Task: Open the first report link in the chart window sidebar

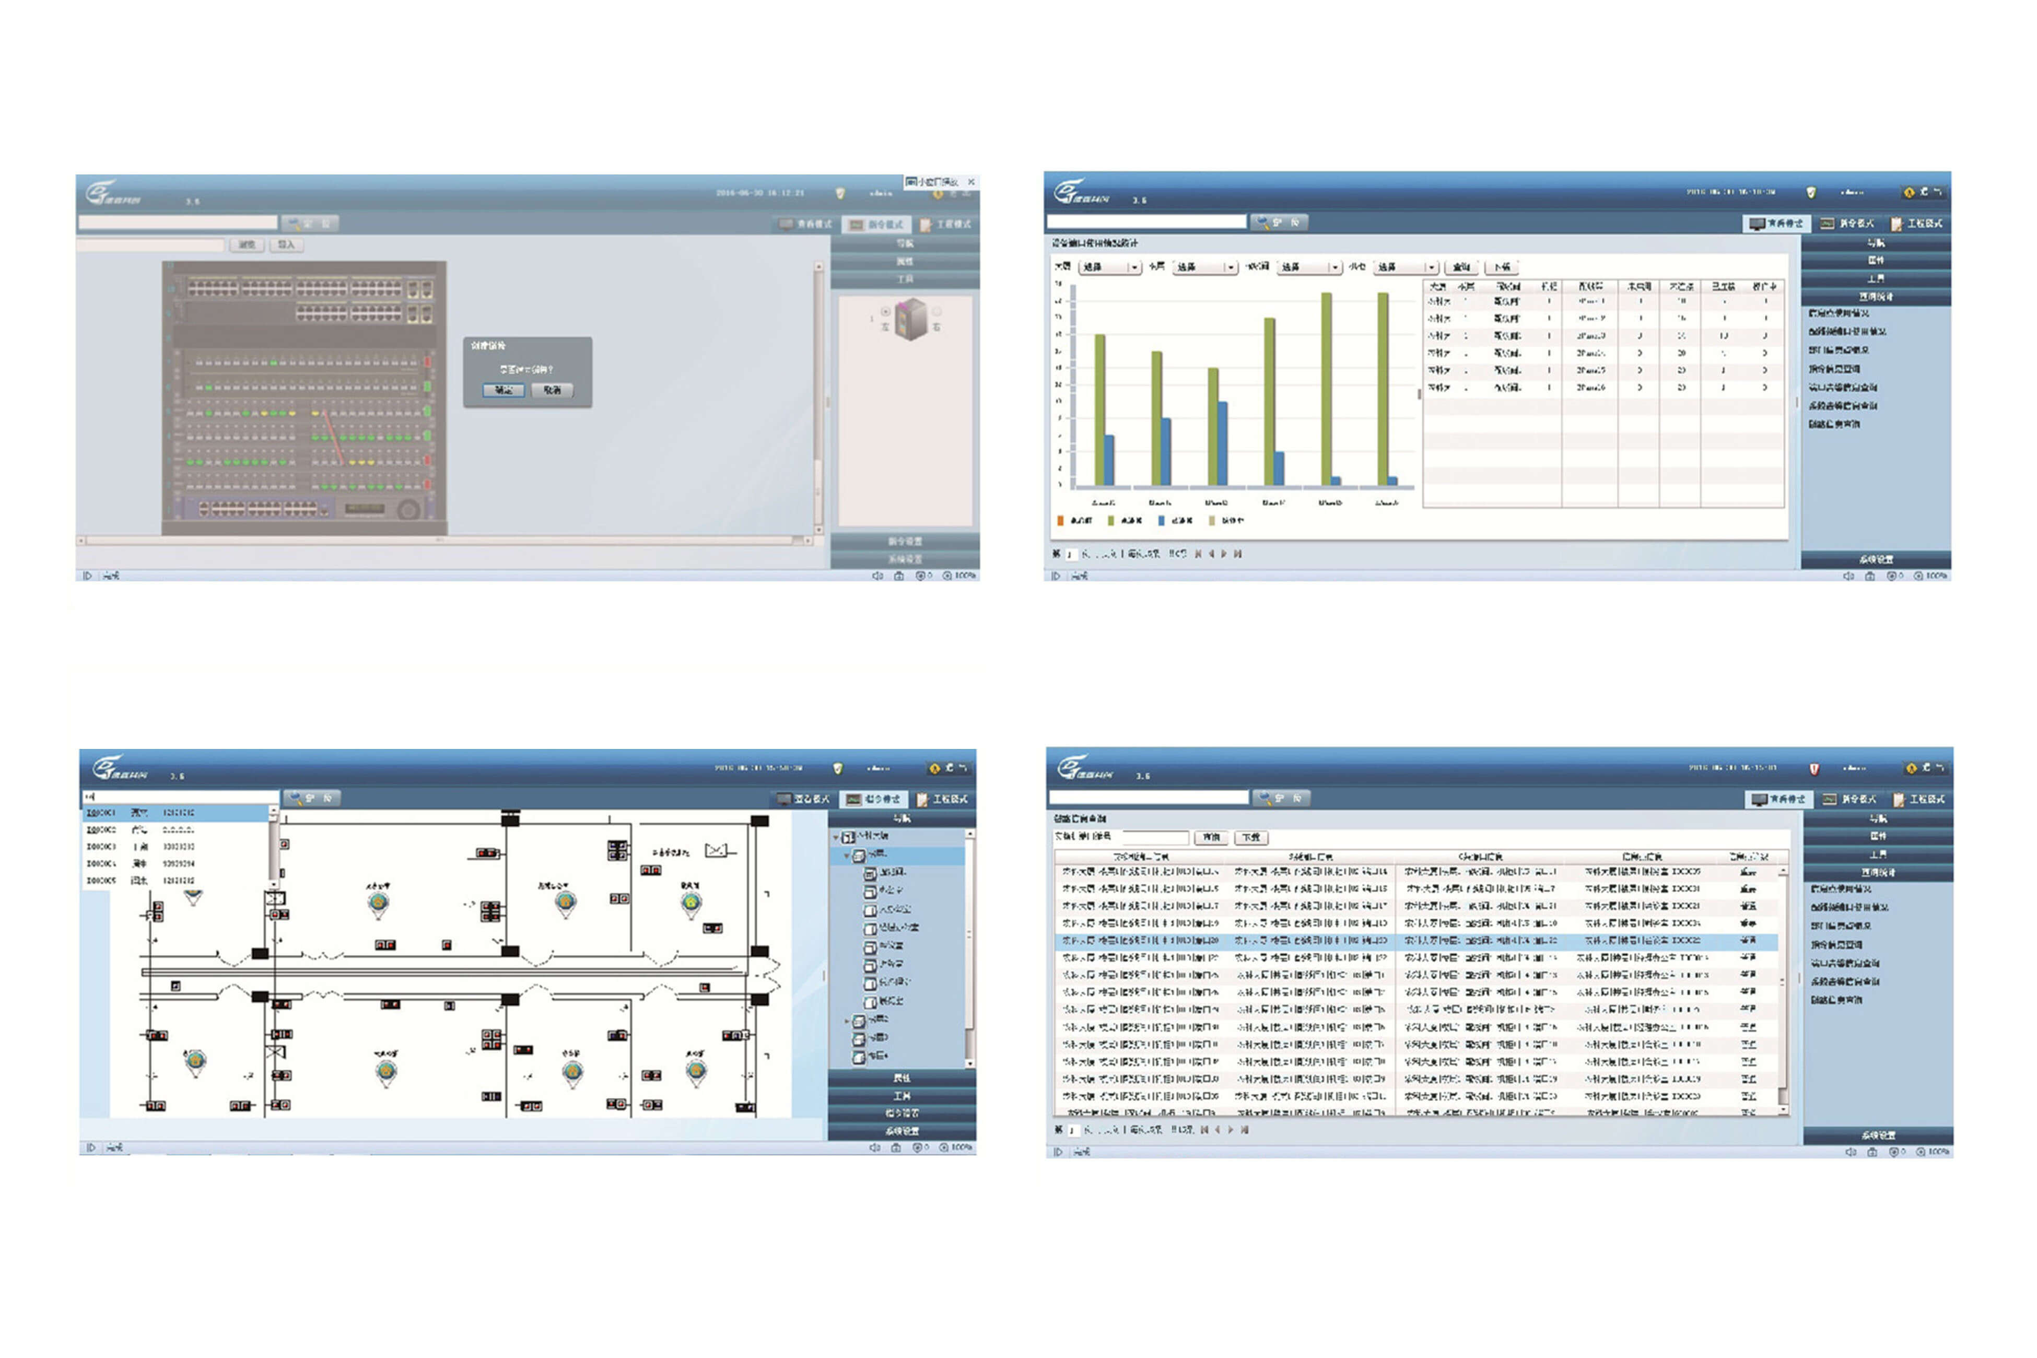Action: pyautogui.click(x=1839, y=313)
